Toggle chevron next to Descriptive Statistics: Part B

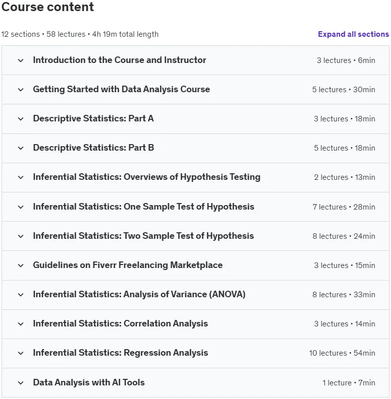pyautogui.click(x=21, y=148)
